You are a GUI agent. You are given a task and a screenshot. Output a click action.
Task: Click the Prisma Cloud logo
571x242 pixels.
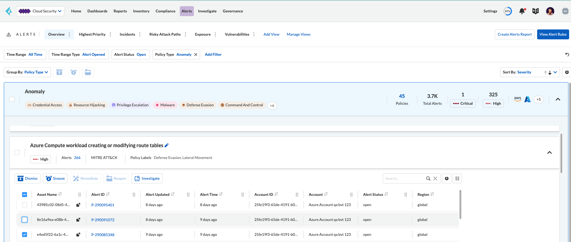pyautogui.click(x=9, y=11)
